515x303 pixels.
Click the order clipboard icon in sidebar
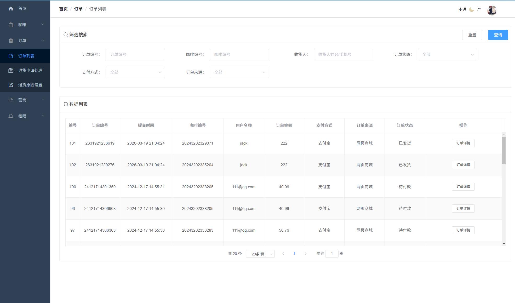[x=11, y=41]
